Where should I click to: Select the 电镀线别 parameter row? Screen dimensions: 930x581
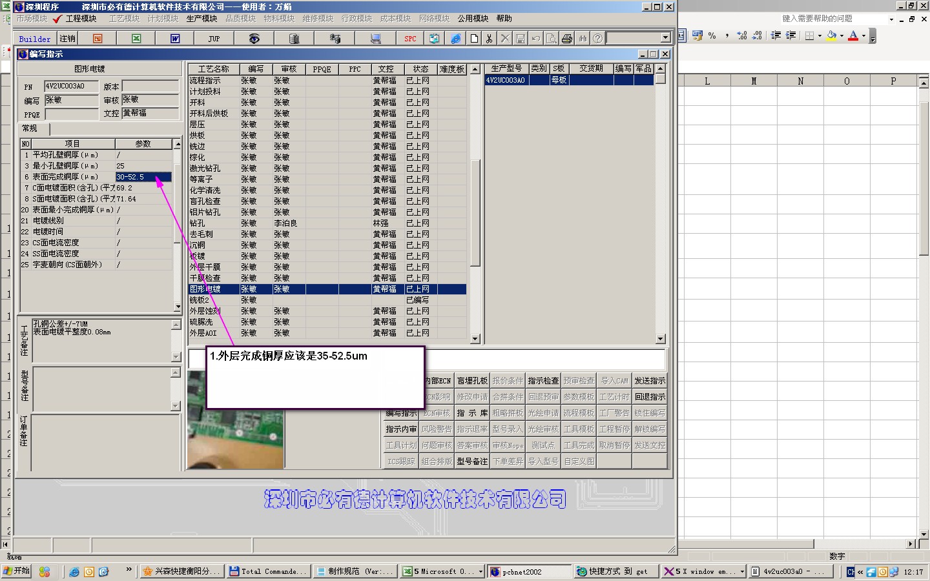(97, 221)
